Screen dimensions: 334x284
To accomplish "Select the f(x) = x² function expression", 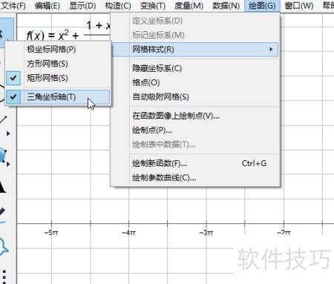I will point(68,32).
